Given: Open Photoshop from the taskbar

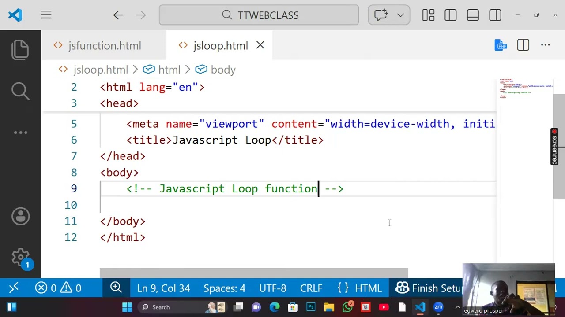Looking at the screenshot, I should [x=311, y=307].
